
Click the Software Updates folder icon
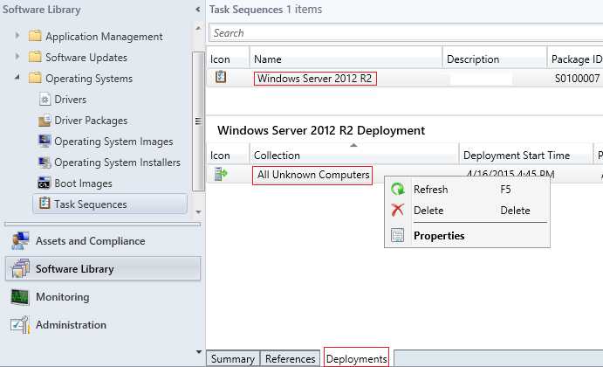[35, 57]
